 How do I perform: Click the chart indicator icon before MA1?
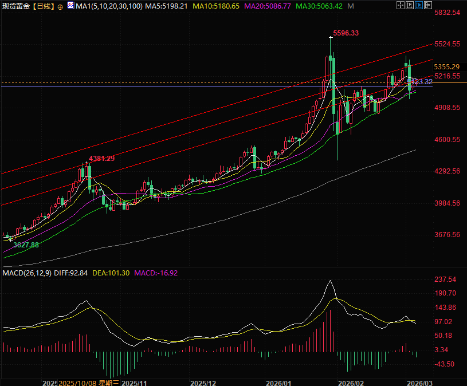[x=70, y=5]
